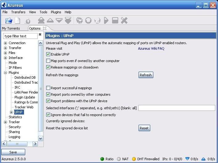This screenshot has height=163, width=218.
Task: Expand the Tracker tree node
Action: [5, 122]
